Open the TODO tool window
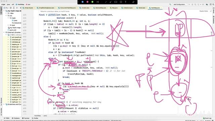The height and width of the screenshot is (121, 215). 7,118
